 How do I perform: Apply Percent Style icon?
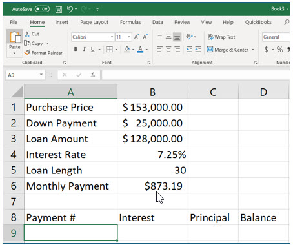click(x=279, y=50)
